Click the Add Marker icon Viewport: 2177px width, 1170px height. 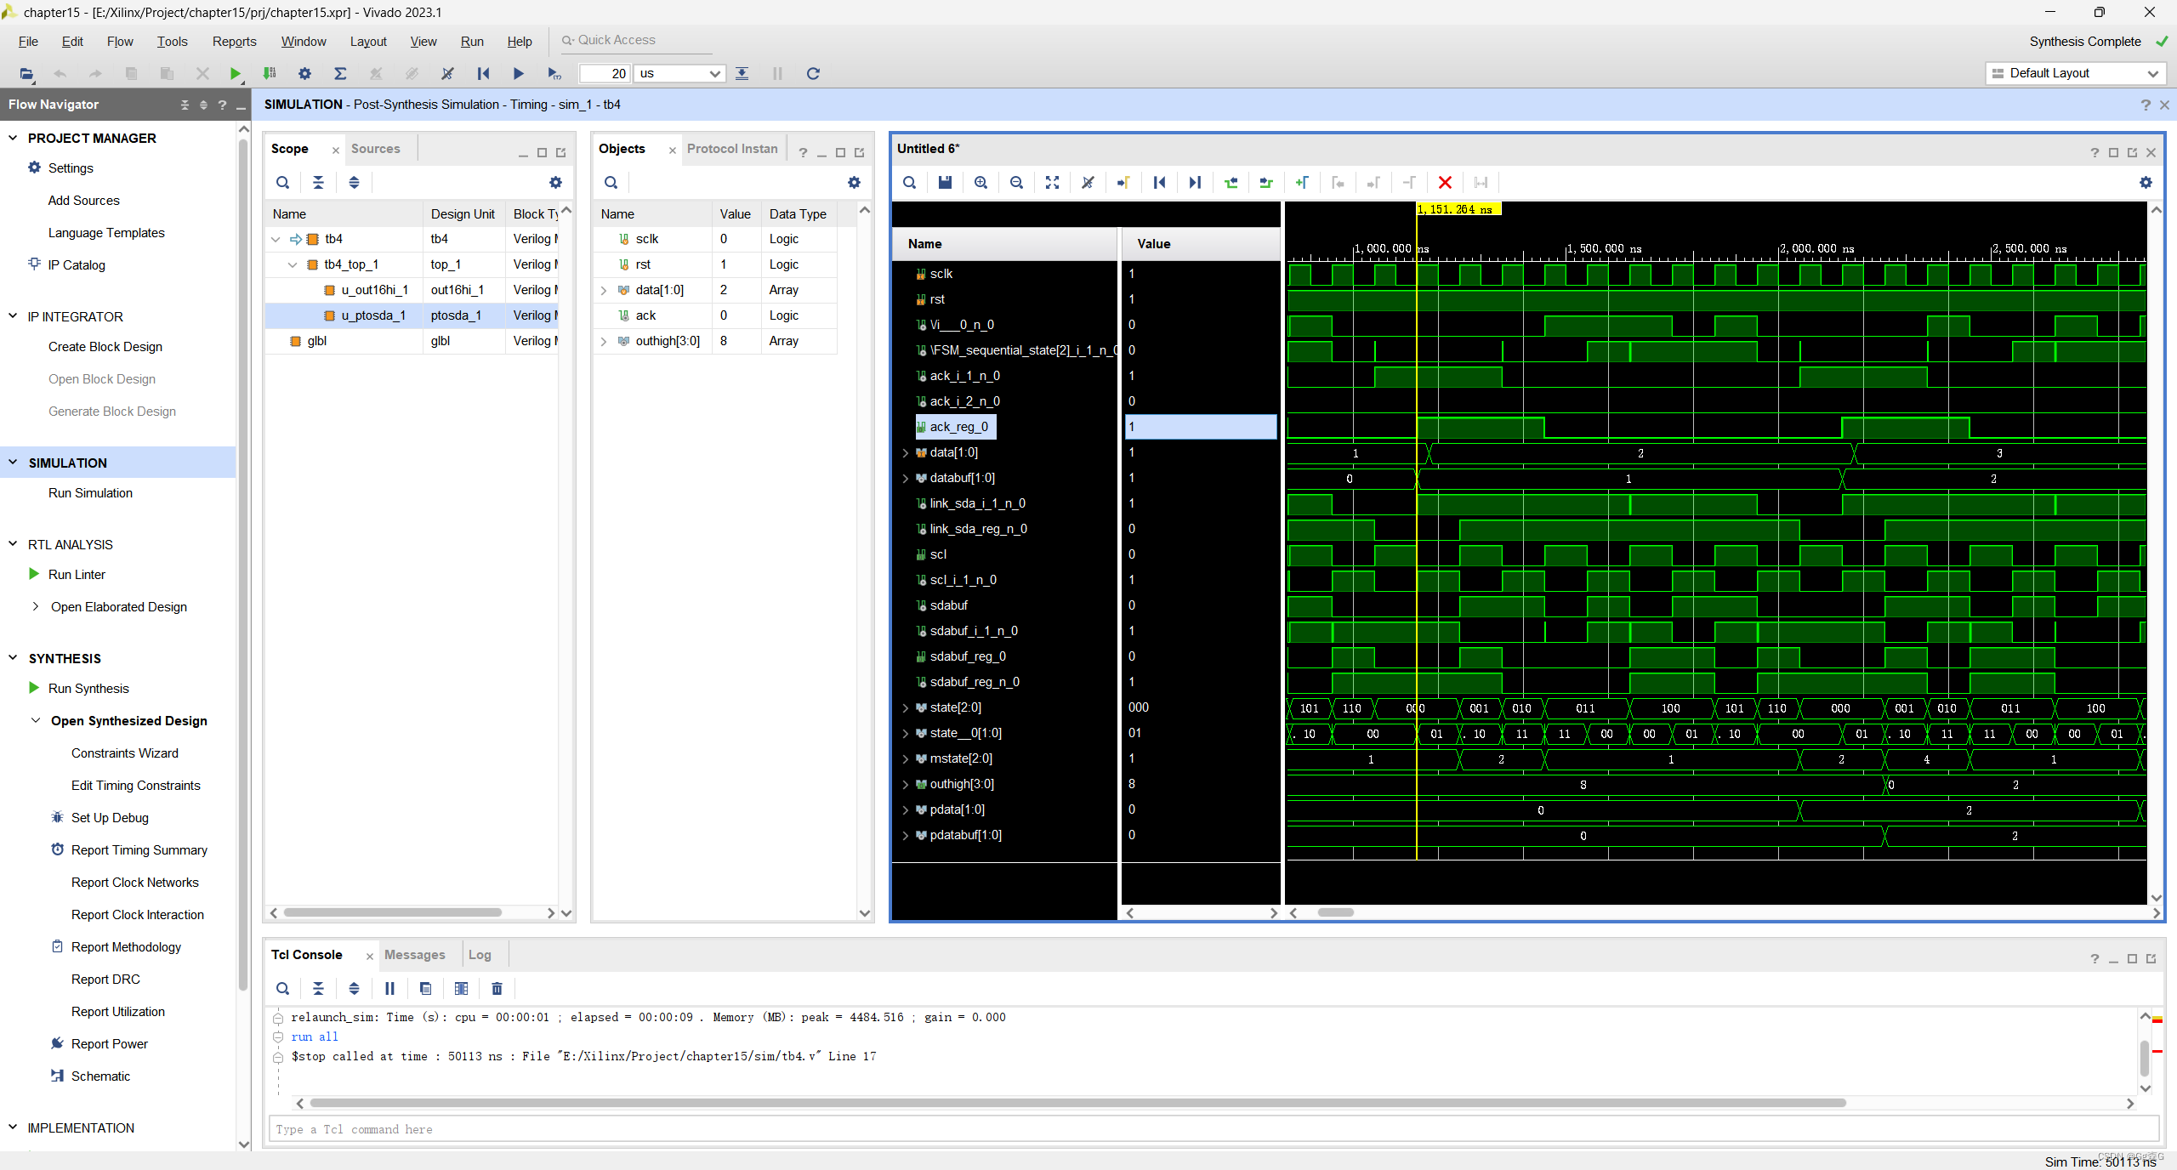pos(1301,182)
